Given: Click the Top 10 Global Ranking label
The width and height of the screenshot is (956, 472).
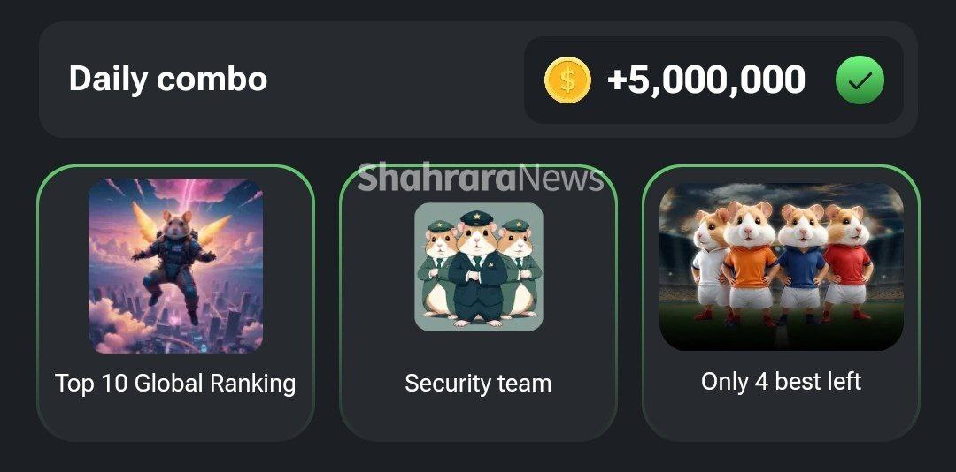Looking at the screenshot, I should click(175, 384).
